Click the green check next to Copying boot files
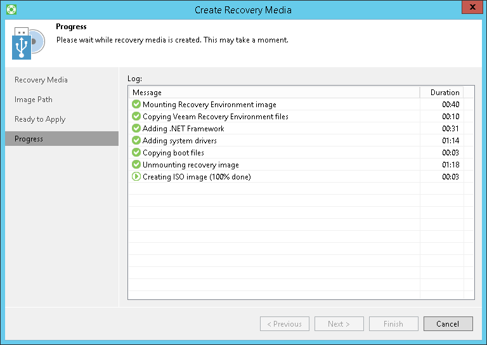Image resolution: width=487 pixels, height=345 pixels. 136,153
